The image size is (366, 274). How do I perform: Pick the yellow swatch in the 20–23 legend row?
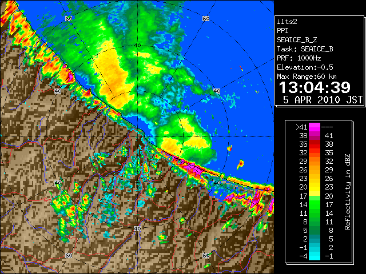[315, 187]
